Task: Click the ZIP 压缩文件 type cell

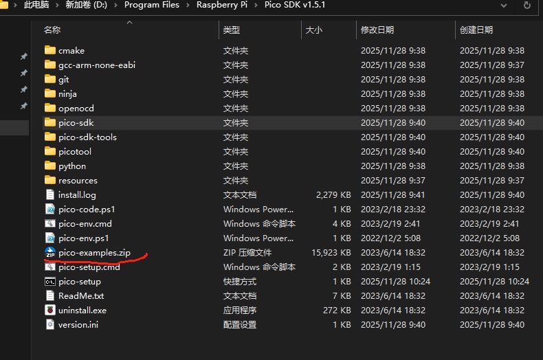Action: pos(247,253)
